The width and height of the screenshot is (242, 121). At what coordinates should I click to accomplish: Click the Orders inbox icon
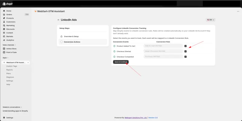4,15
